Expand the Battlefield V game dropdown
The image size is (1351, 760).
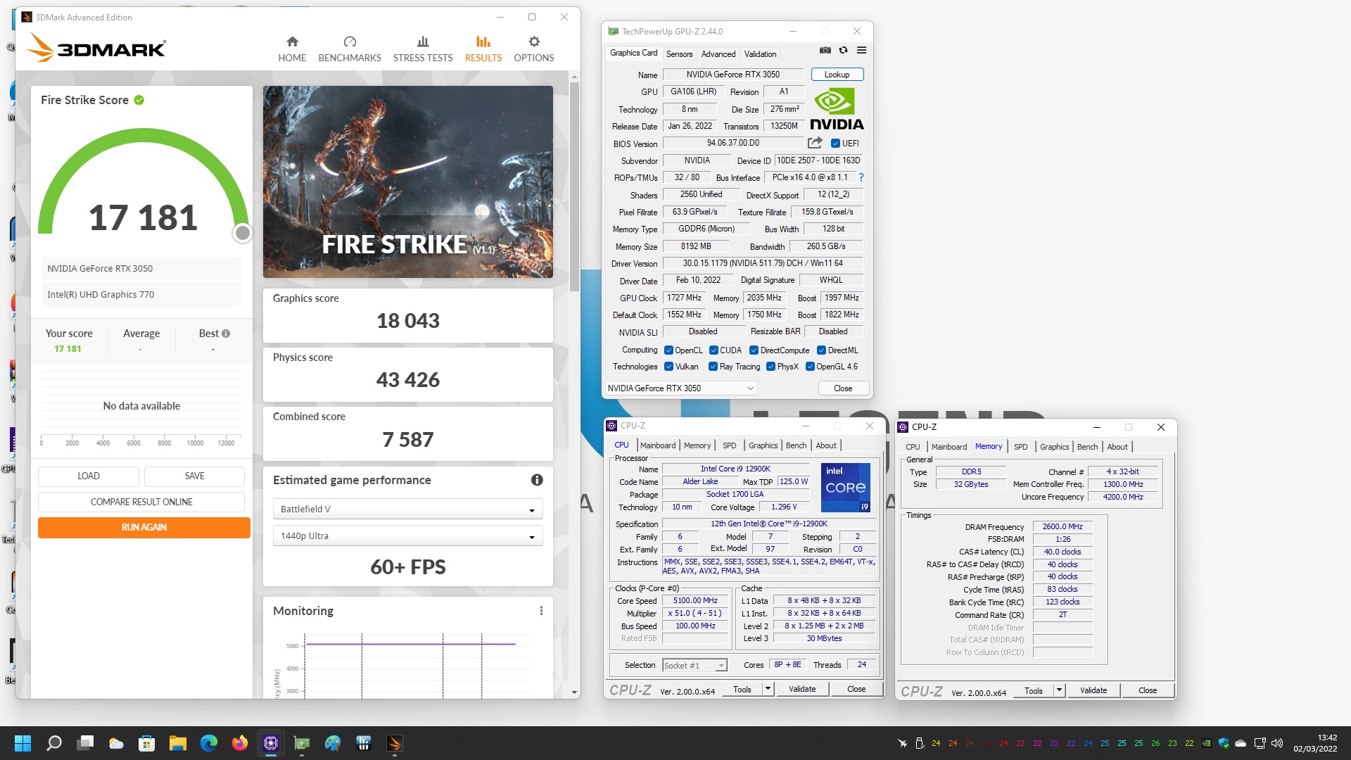407,509
